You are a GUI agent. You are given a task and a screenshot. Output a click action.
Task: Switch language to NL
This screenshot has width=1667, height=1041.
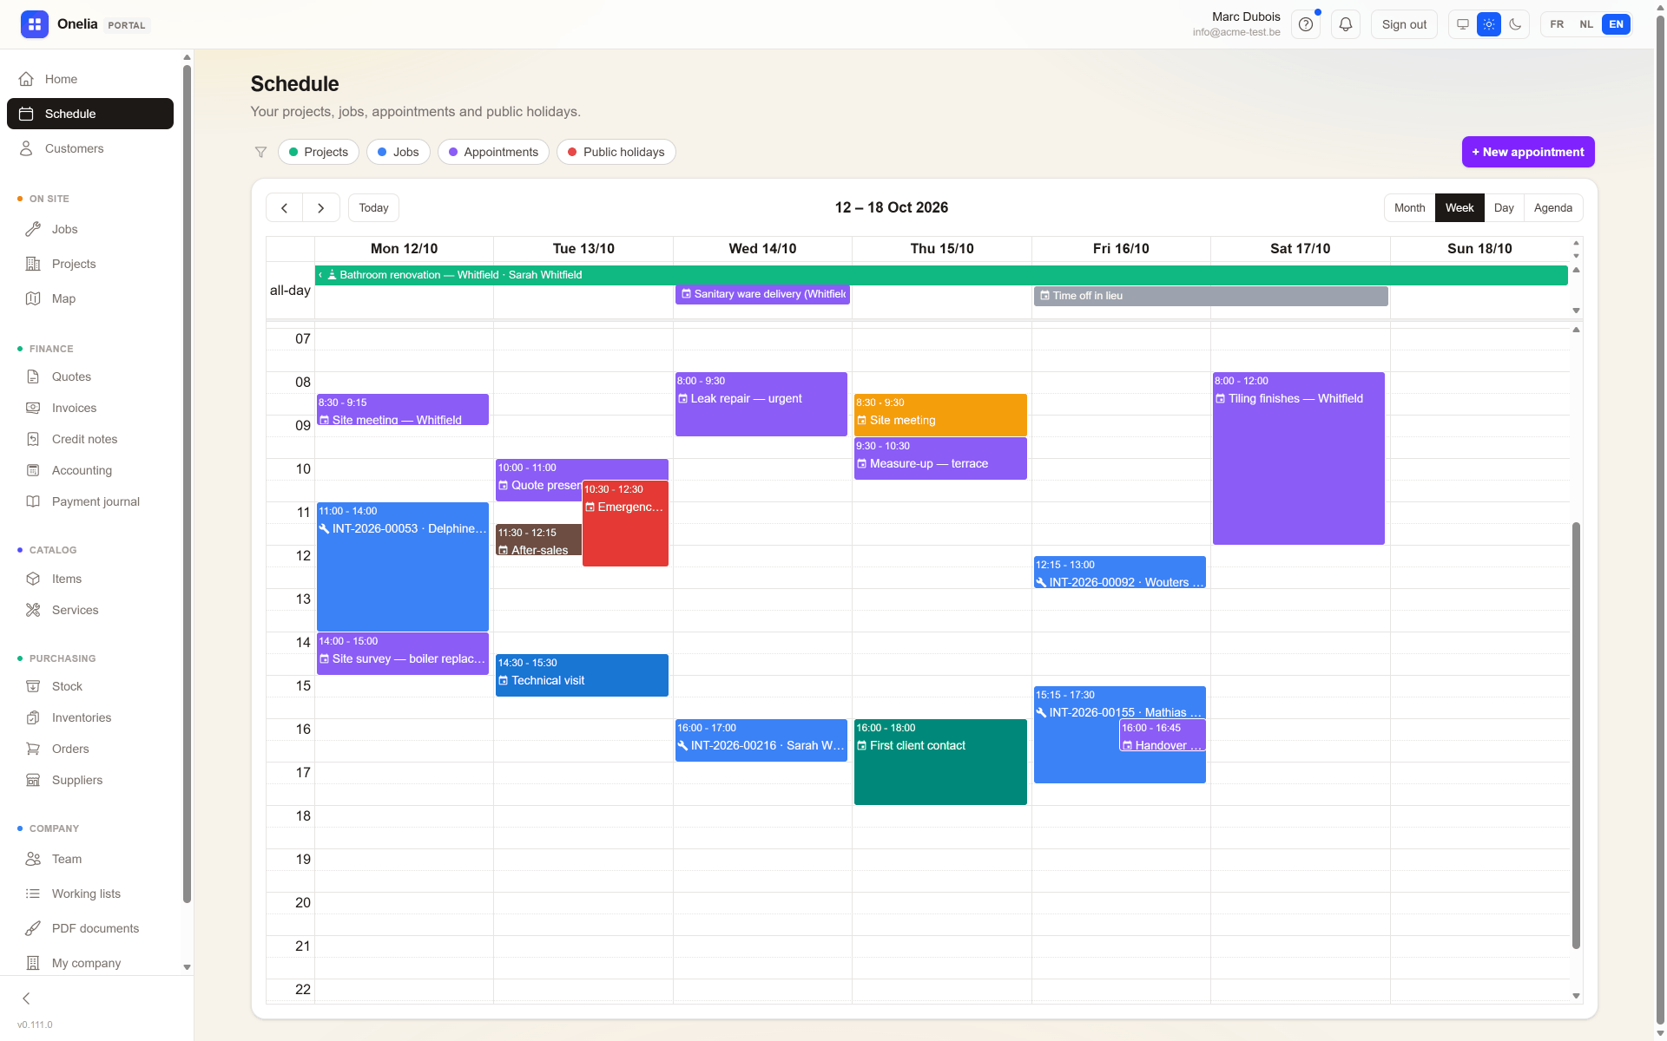point(1586,24)
